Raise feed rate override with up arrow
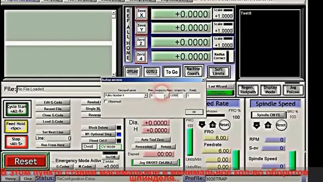This screenshot has width=323, height=182. (212, 124)
